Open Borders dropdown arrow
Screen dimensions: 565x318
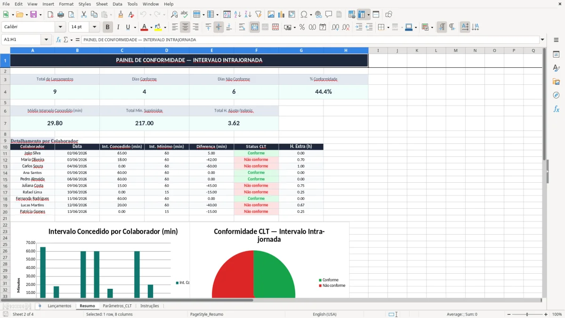(388, 27)
